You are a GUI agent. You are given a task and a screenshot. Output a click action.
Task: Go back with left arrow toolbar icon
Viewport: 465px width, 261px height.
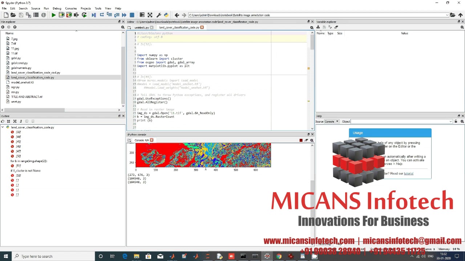coord(177,15)
